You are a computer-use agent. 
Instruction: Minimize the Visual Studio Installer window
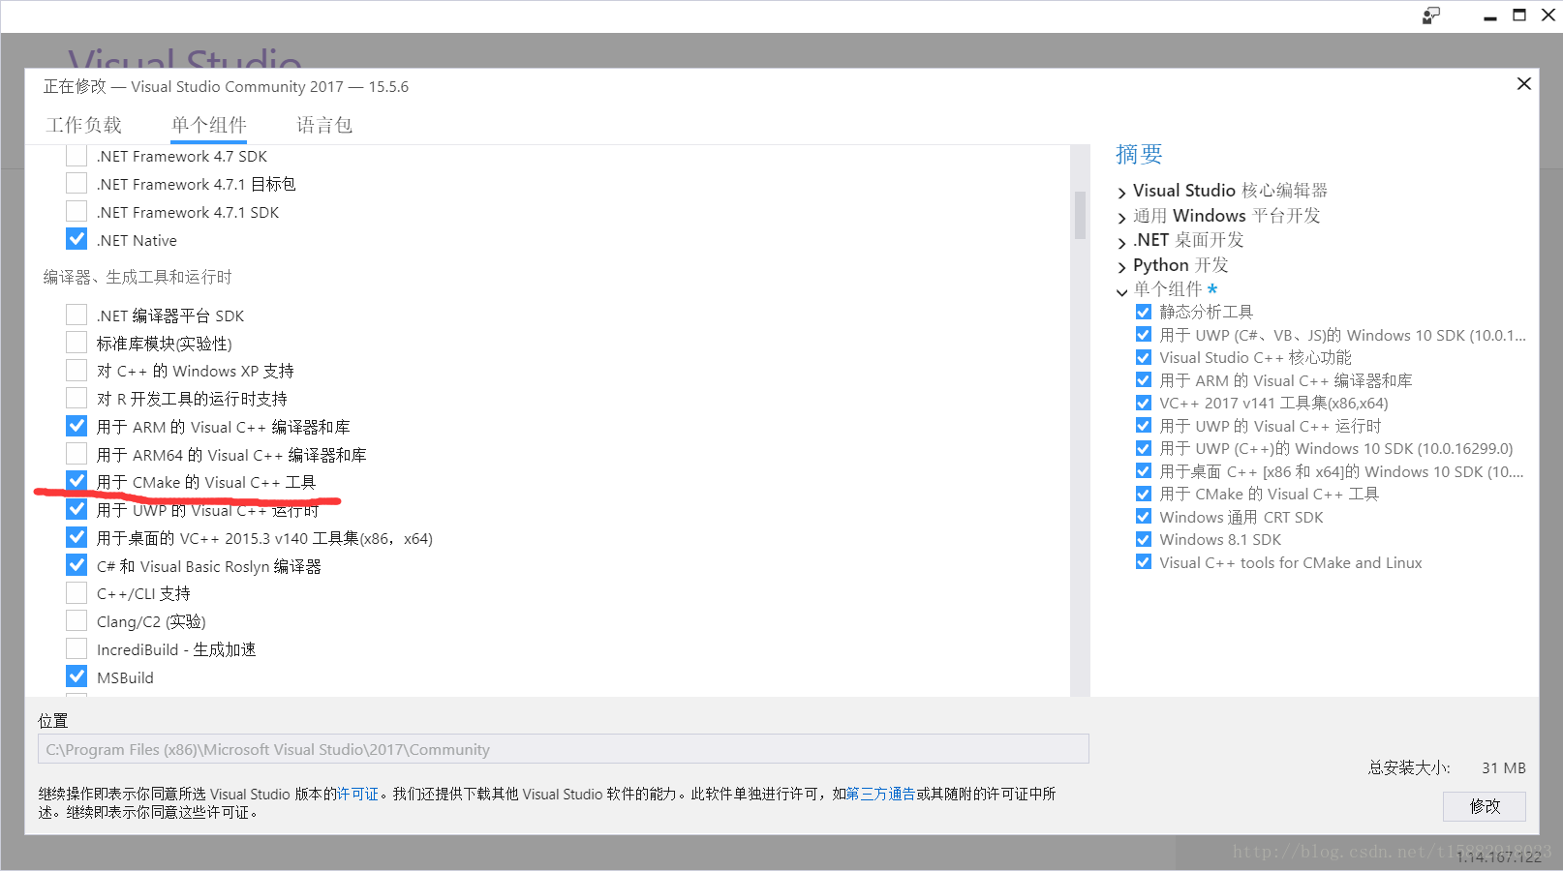[1490, 16]
